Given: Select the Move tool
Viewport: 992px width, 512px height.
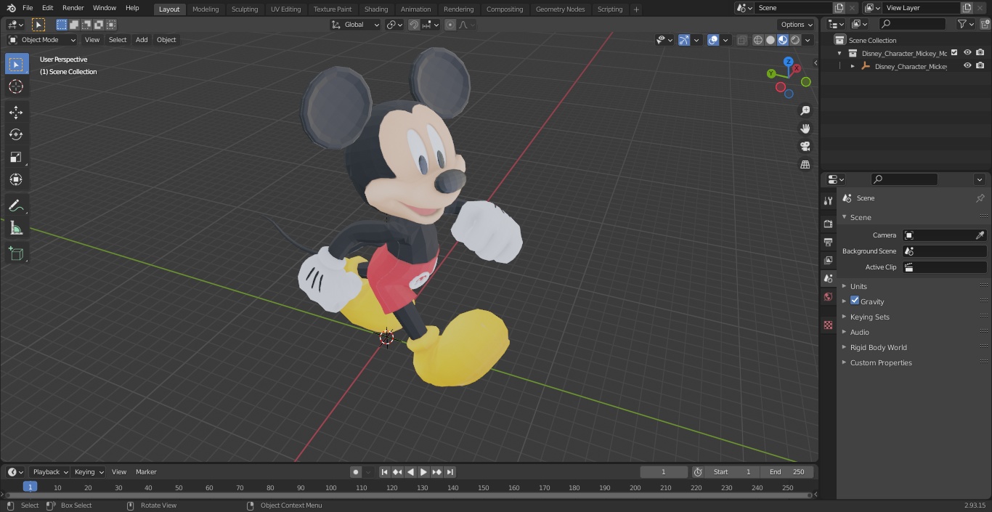Looking at the screenshot, I should tap(16, 112).
